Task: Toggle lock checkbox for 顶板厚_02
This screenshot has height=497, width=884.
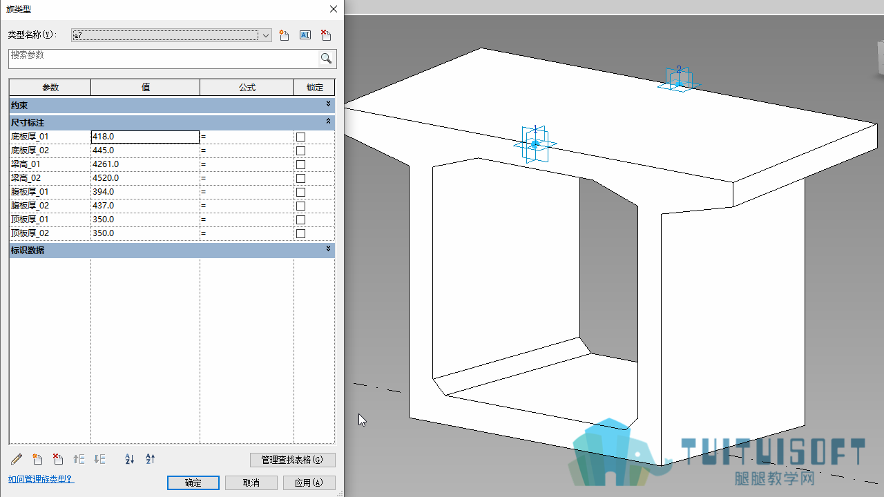Action: click(x=300, y=233)
